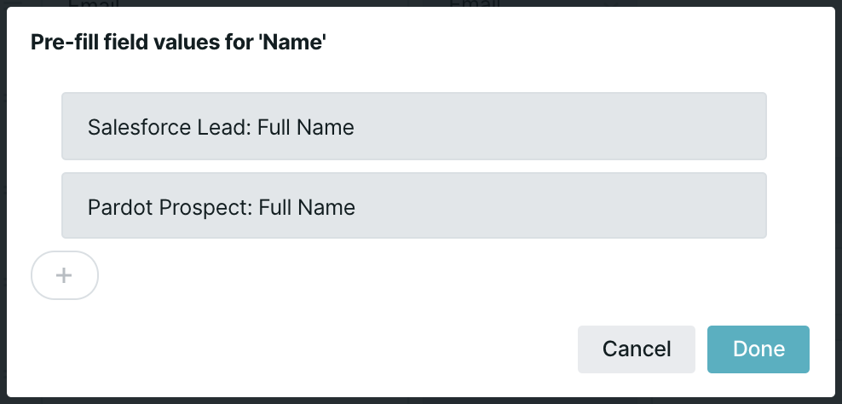Select the Pardot Prospect: Full Name field
Viewport: 842px width, 404px height.
[x=413, y=206]
